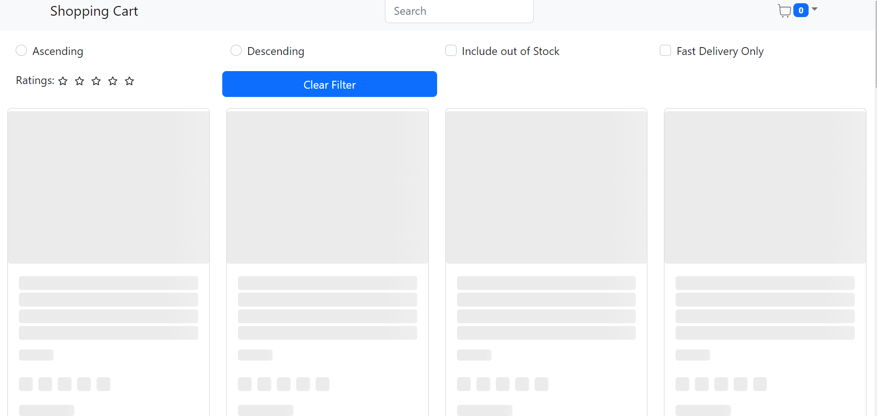877x416 pixels.
Task: Select the second rating star
Action: [79, 81]
